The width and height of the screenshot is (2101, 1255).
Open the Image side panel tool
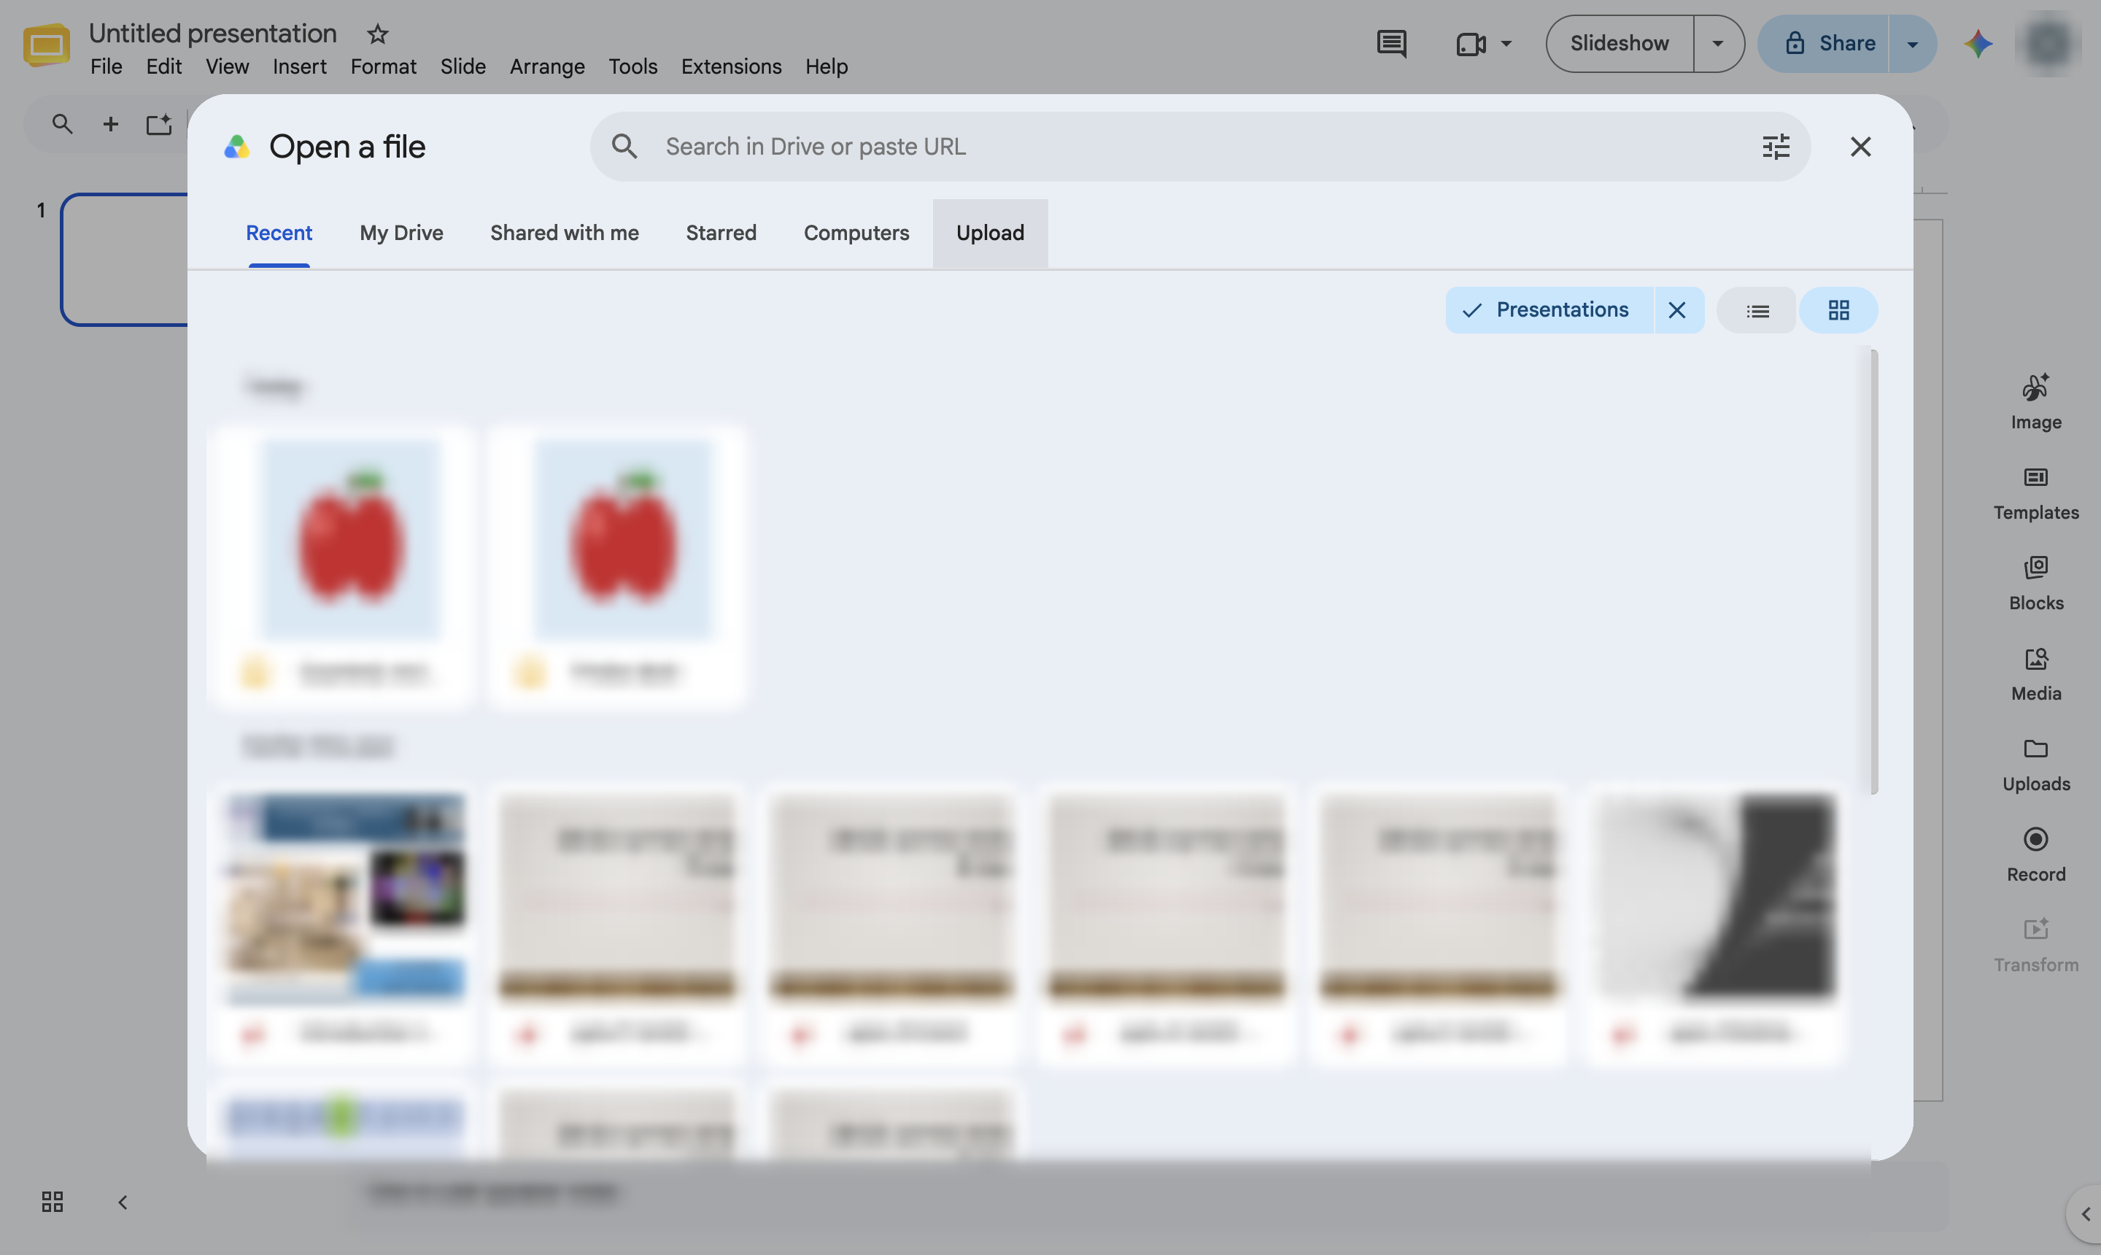2036,403
